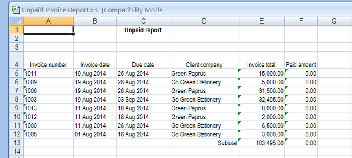This screenshot has height=158, width=352.
Task: Click Green Paprus client cell in row 10
Action: tap(204, 117)
